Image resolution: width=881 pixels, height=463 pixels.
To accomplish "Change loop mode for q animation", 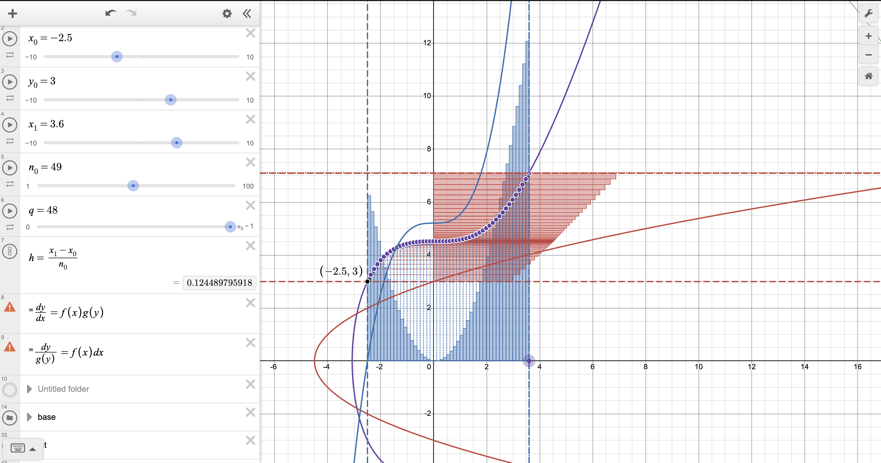I will [10, 227].
